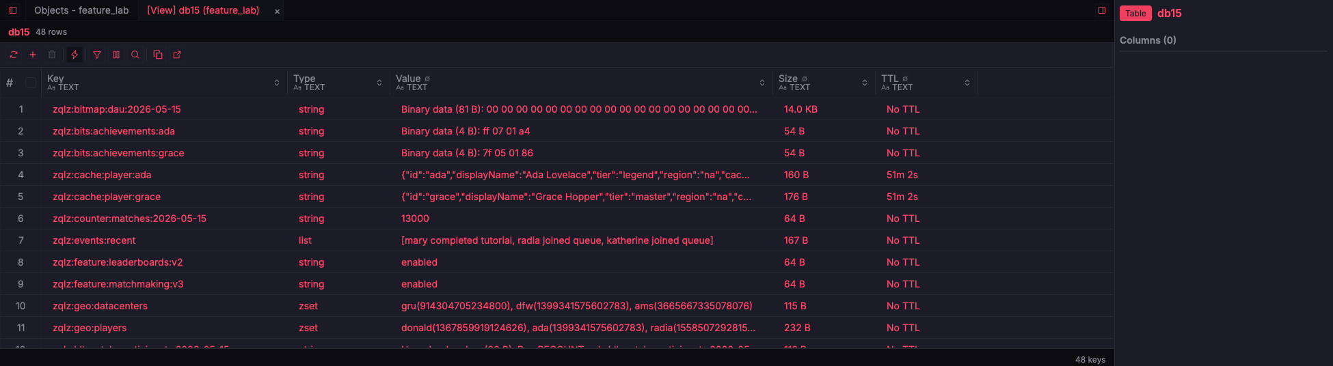Toggle the lightning bolt icon
The height and width of the screenshot is (366, 1333).
[x=75, y=55]
